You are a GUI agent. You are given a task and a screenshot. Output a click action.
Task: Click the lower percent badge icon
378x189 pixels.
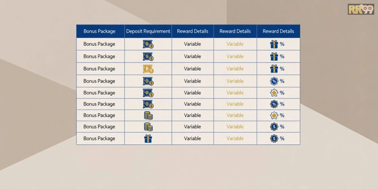click(274, 104)
